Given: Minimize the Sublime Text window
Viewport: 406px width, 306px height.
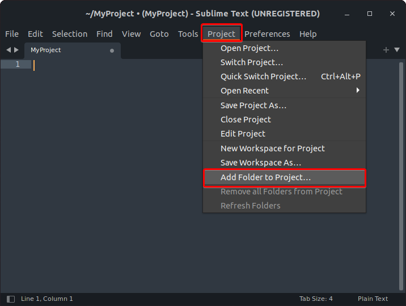Looking at the screenshot, I should 347,14.
